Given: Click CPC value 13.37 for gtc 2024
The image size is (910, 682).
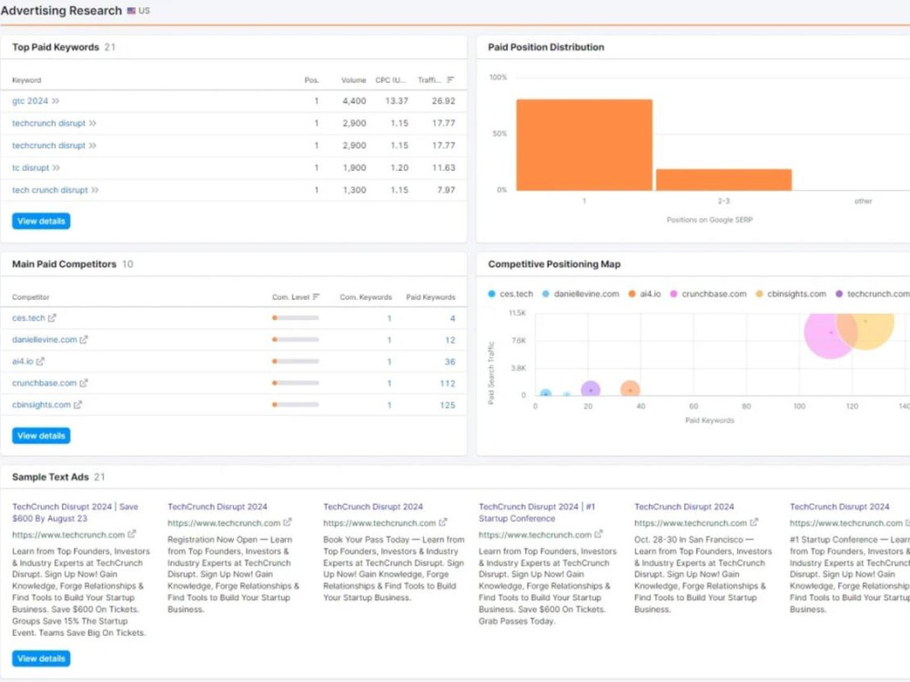Looking at the screenshot, I should coord(397,101).
